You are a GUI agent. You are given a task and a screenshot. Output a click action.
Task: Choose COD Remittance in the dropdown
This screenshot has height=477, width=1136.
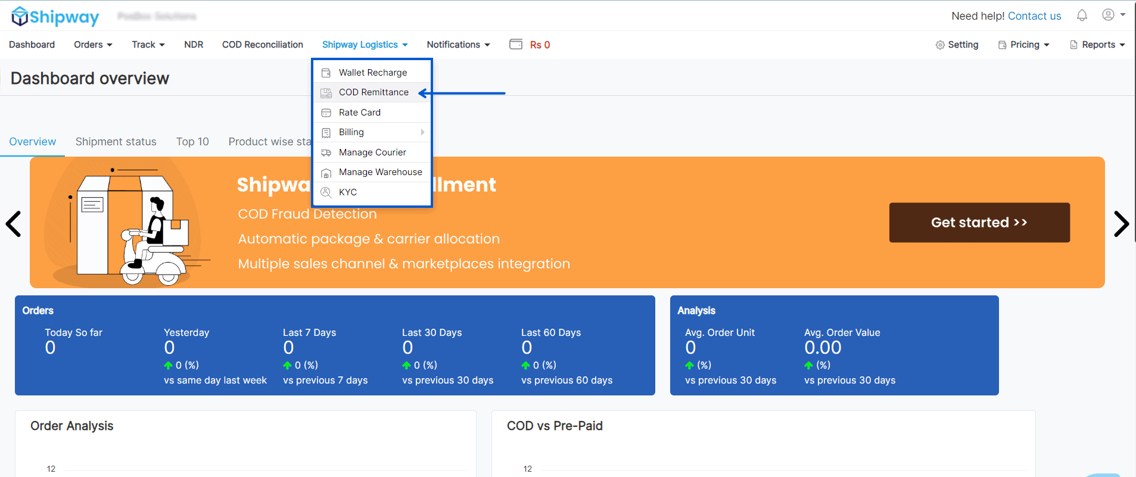(x=372, y=92)
